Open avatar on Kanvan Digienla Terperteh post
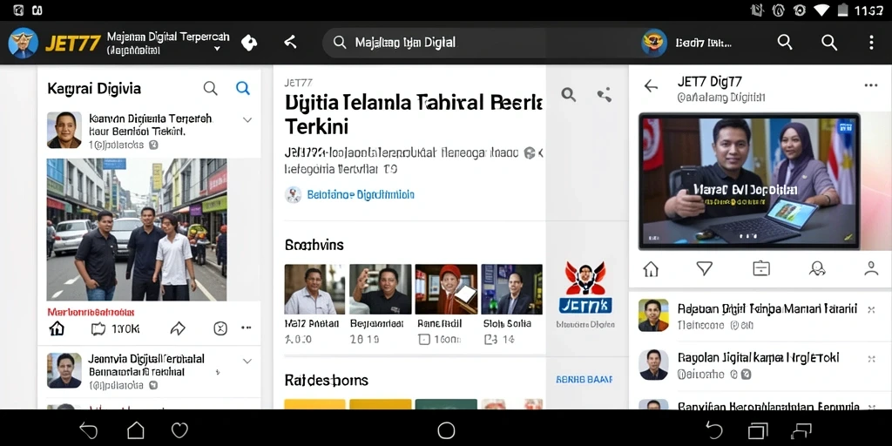This screenshot has height=446, width=892. coord(64,131)
